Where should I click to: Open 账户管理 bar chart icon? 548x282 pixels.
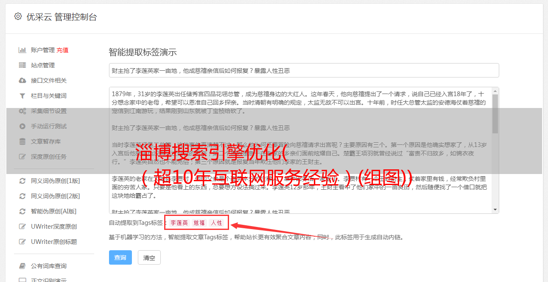point(22,50)
